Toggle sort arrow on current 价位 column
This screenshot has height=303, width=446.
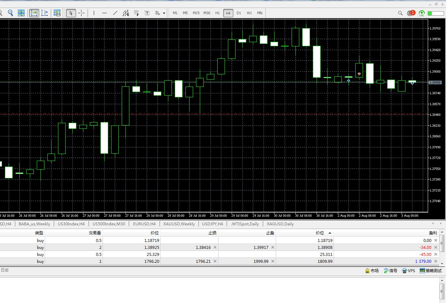point(330,233)
